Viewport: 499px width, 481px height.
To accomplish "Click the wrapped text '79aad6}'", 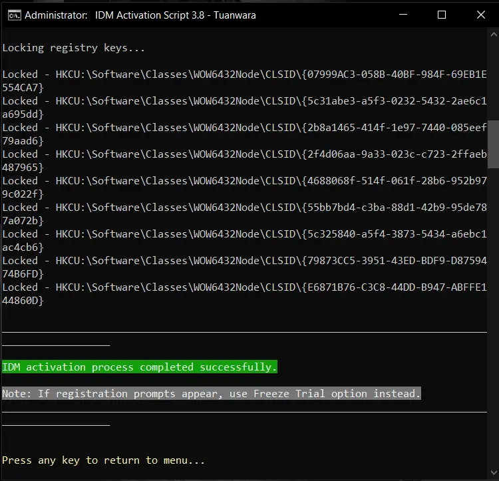I will 23,141.
